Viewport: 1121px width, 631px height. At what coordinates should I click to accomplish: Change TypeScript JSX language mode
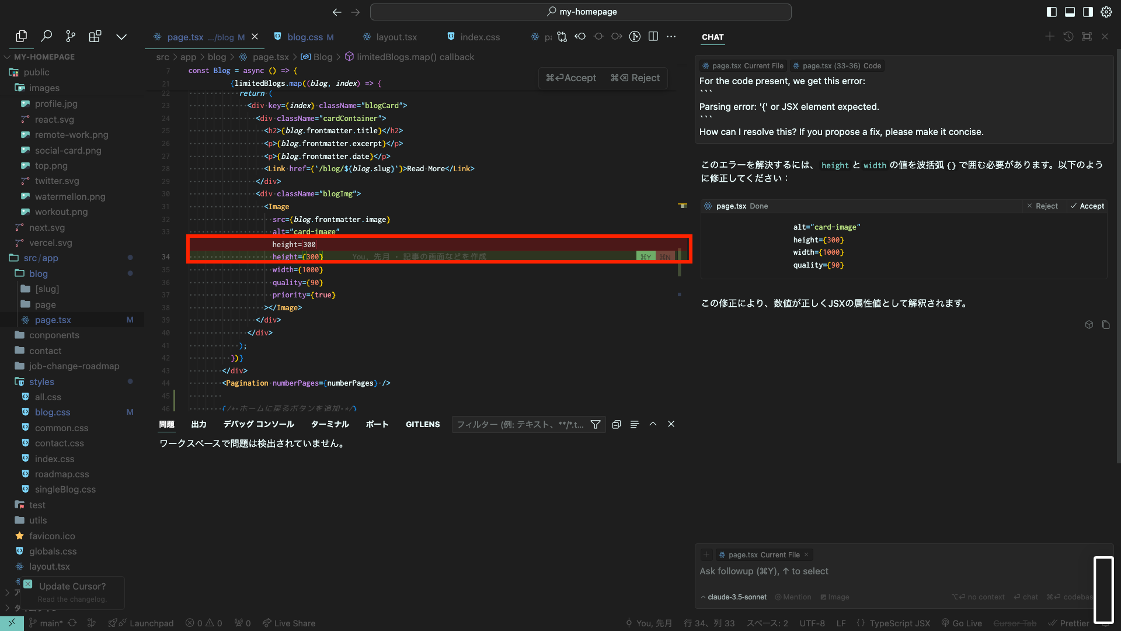coord(900,623)
